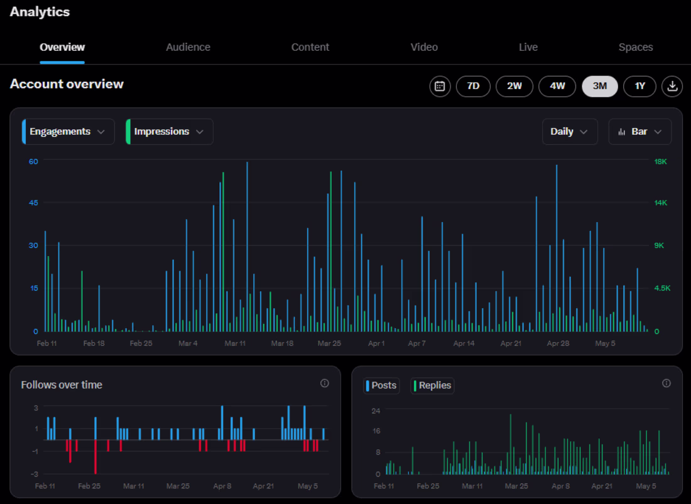Select the 3M time range

pyautogui.click(x=599, y=86)
